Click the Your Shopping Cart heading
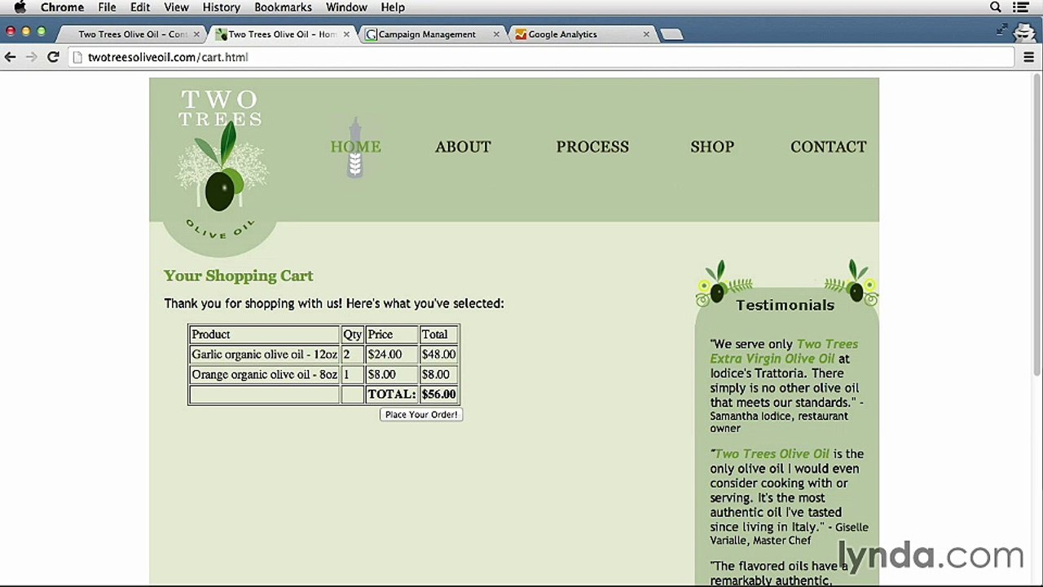 tap(238, 276)
